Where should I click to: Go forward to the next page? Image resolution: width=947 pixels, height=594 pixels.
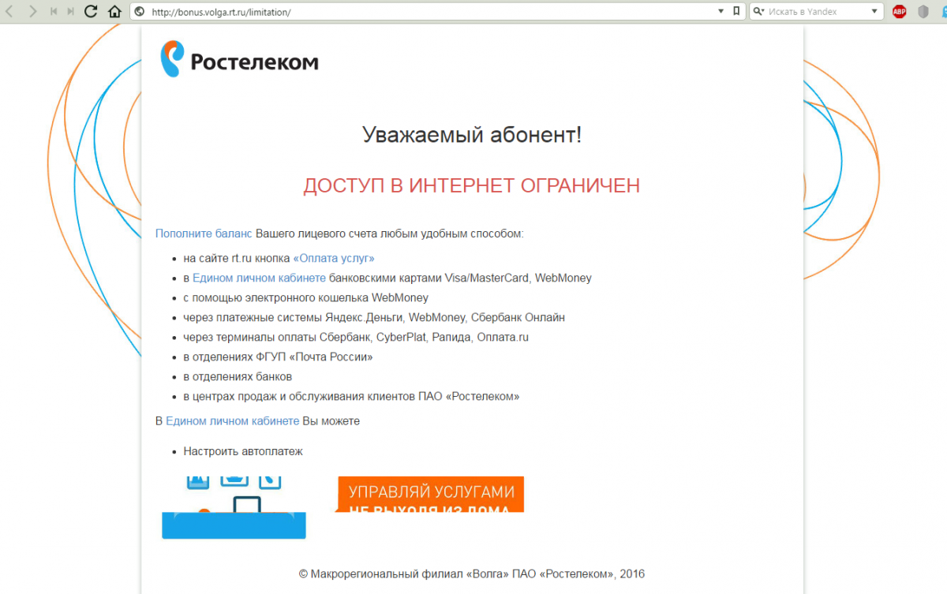tap(32, 11)
